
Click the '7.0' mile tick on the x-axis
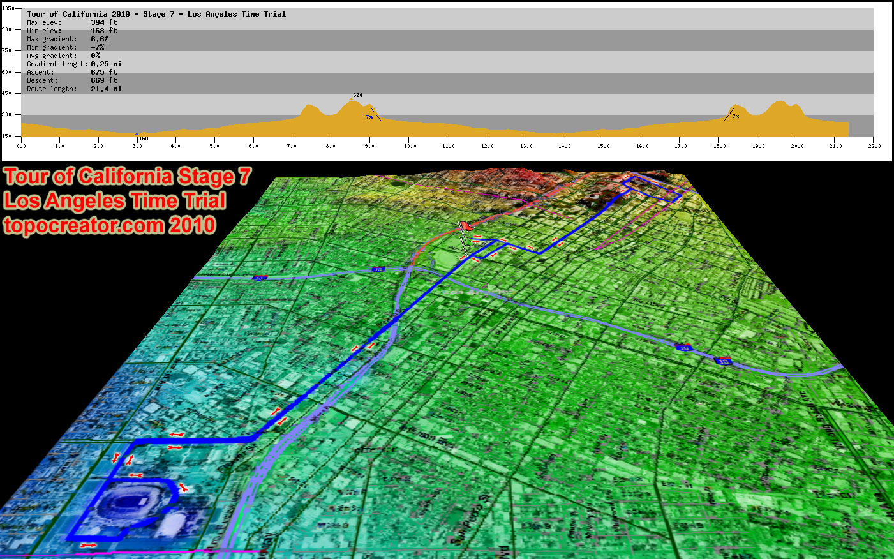pos(292,146)
